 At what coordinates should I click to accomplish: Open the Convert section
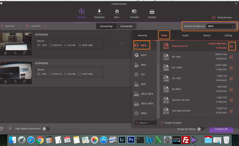82,13
